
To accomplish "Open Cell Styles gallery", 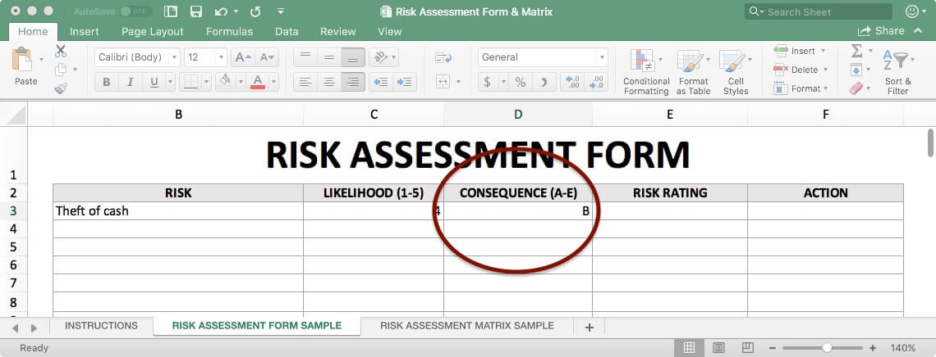I will click(736, 72).
